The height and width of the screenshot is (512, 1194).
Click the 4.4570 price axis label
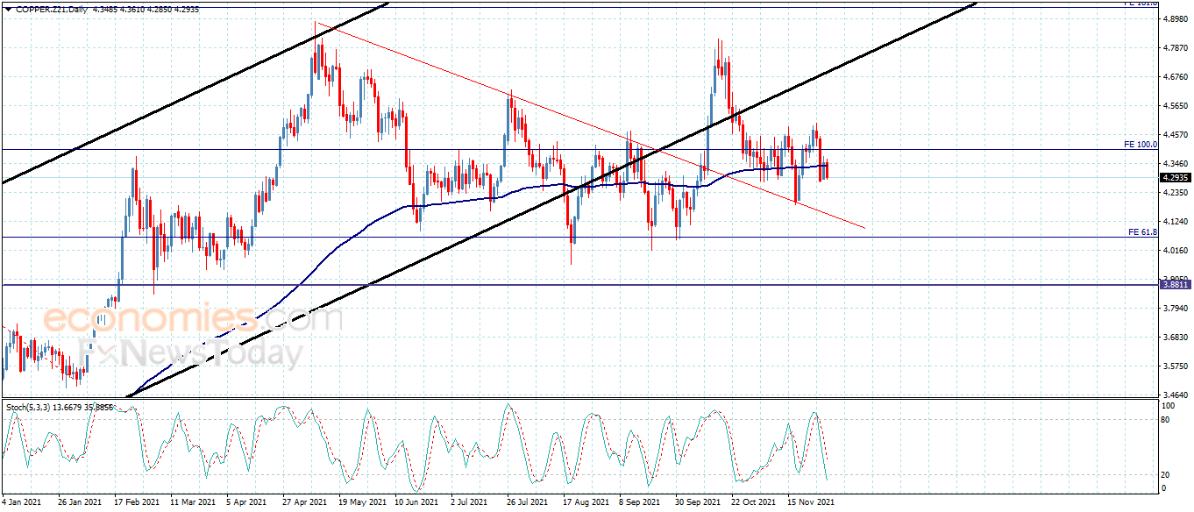point(1174,135)
